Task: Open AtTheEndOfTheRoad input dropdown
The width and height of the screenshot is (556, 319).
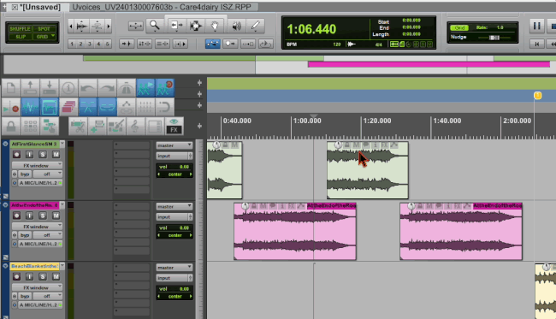Action: [x=174, y=217]
